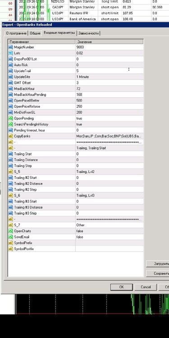Image resolution: width=169 pixels, height=338 pixels.
Task: Select the 'Trailing, Trailing Start' value
Action: 110,148
